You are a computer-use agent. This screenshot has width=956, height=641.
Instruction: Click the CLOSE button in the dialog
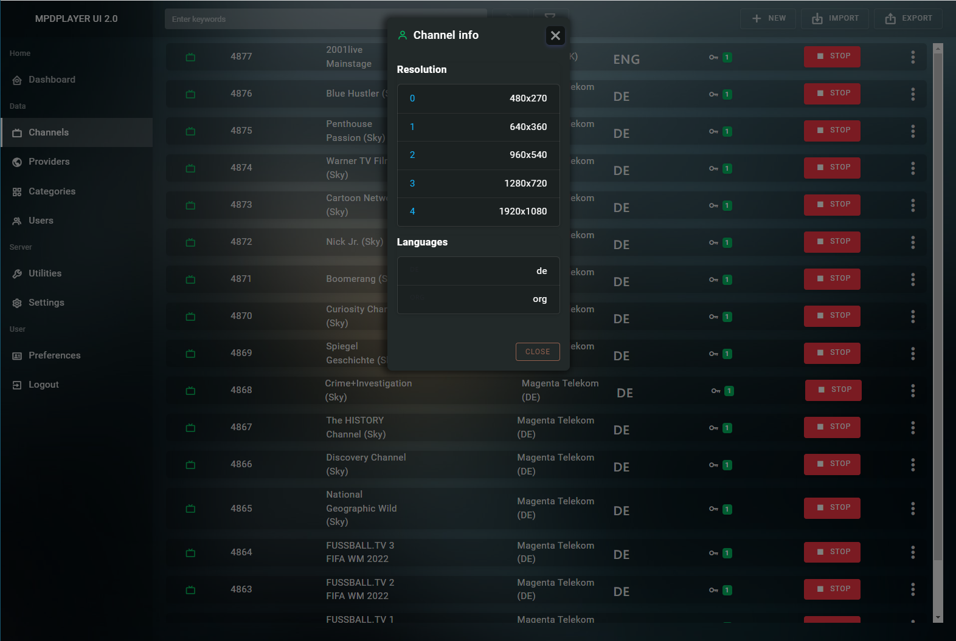pos(538,352)
